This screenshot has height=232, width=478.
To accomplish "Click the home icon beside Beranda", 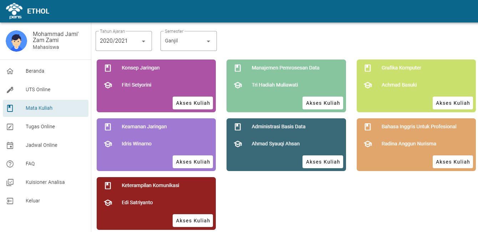I will coord(10,71).
